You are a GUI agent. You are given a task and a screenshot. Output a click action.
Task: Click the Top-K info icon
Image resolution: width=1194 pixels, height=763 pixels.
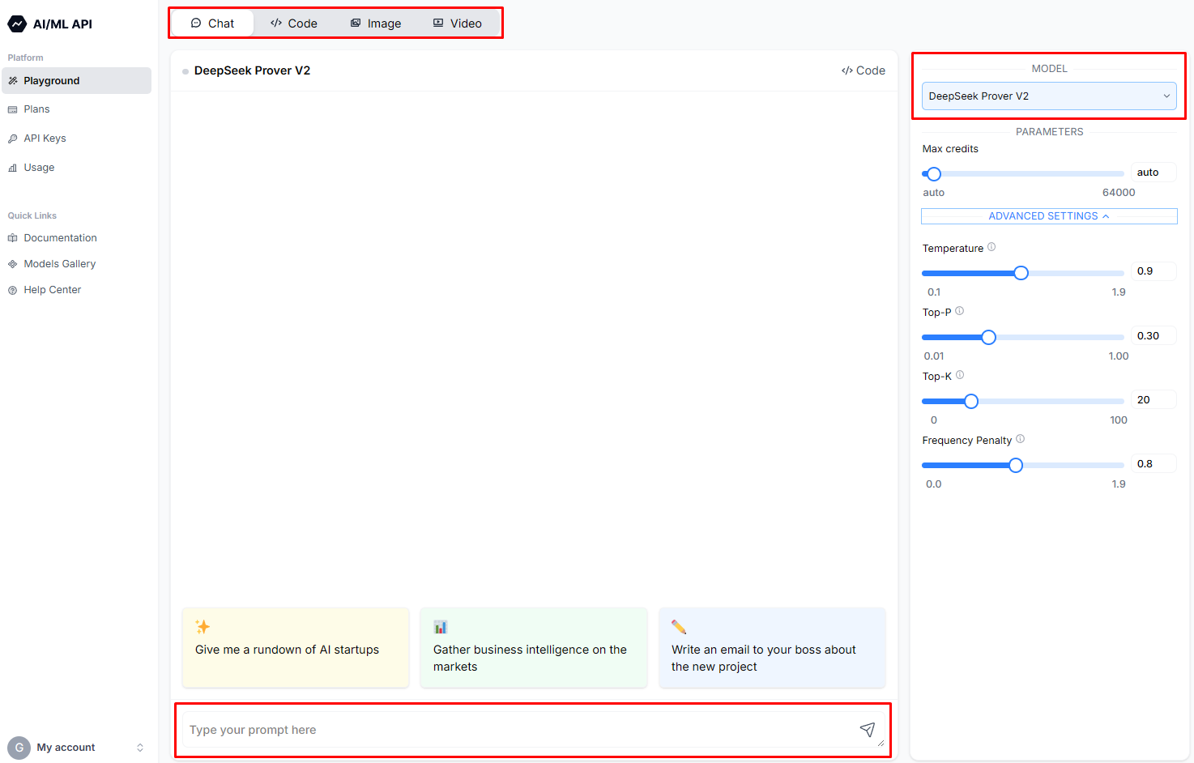point(960,375)
